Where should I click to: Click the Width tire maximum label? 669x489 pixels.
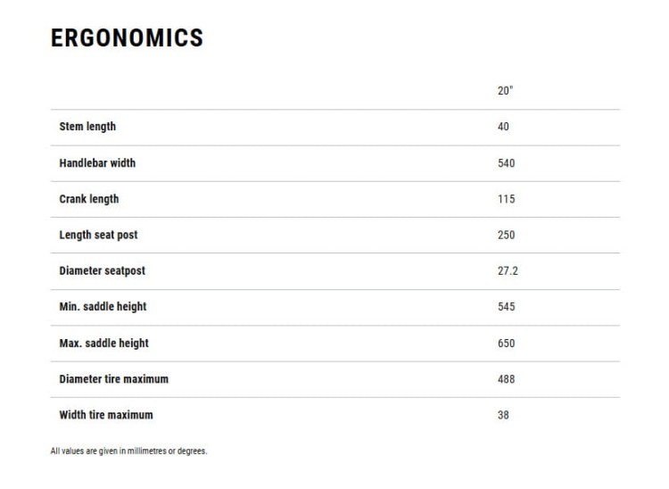click(x=106, y=415)
